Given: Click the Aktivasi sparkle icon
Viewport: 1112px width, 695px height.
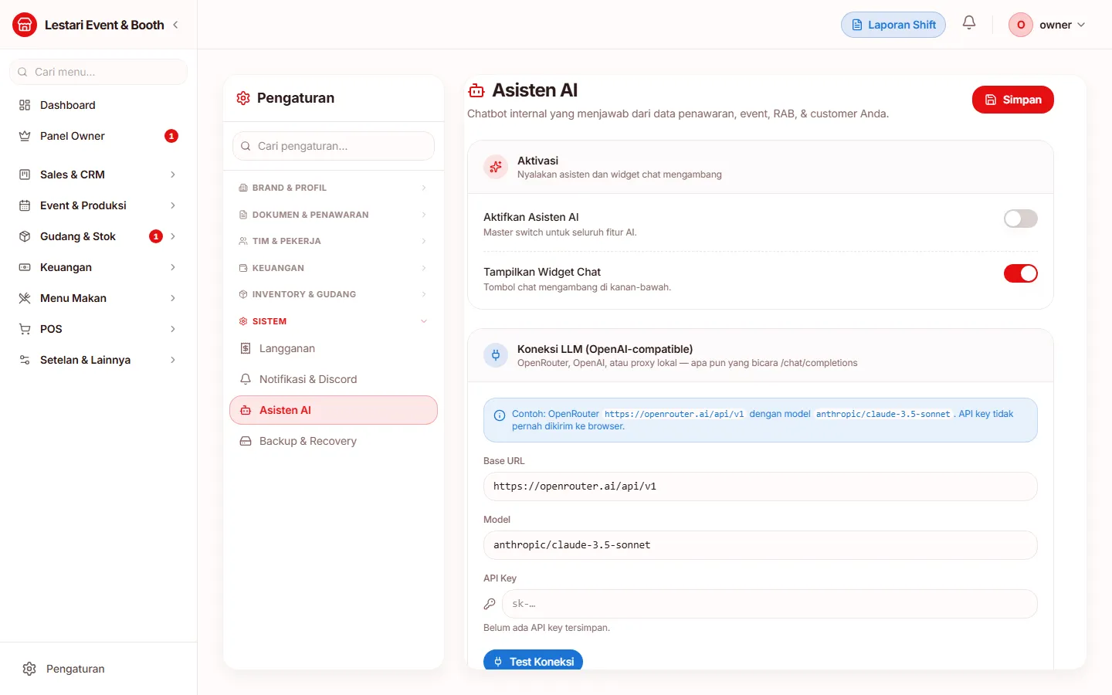Looking at the screenshot, I should [496, 166].
